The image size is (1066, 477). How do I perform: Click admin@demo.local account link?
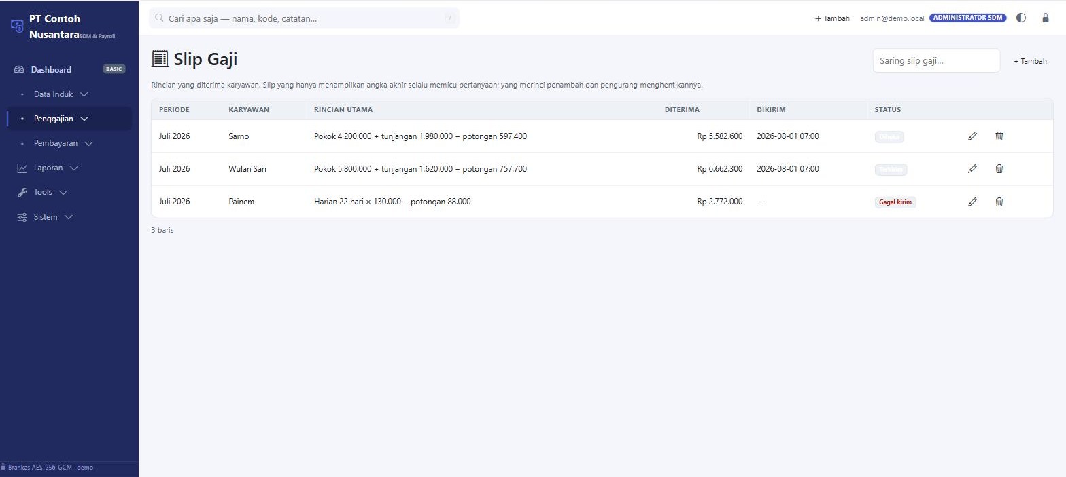click(892, 18)
